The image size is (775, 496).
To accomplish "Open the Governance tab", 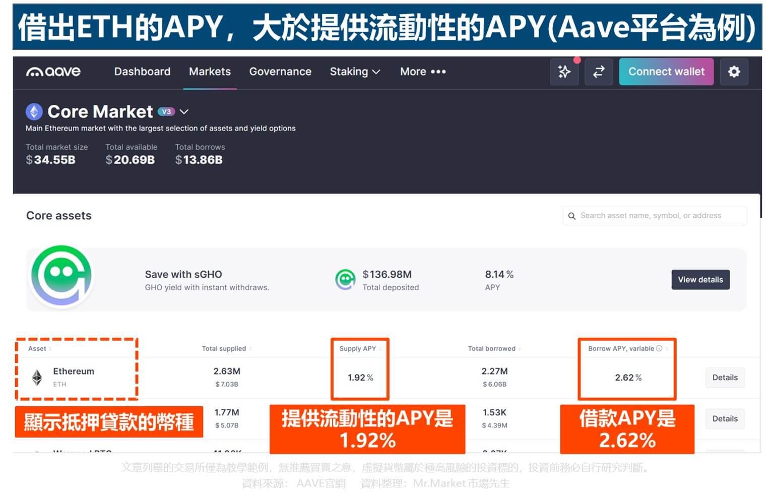I will click(x=280, y=72).
